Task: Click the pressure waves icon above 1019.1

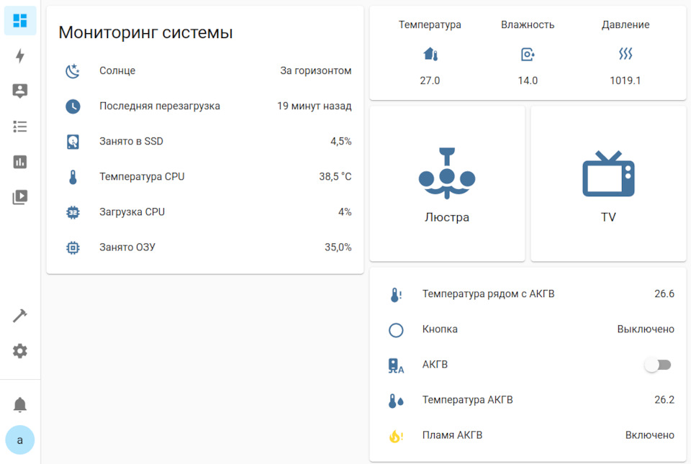Action: pos(625,53)
